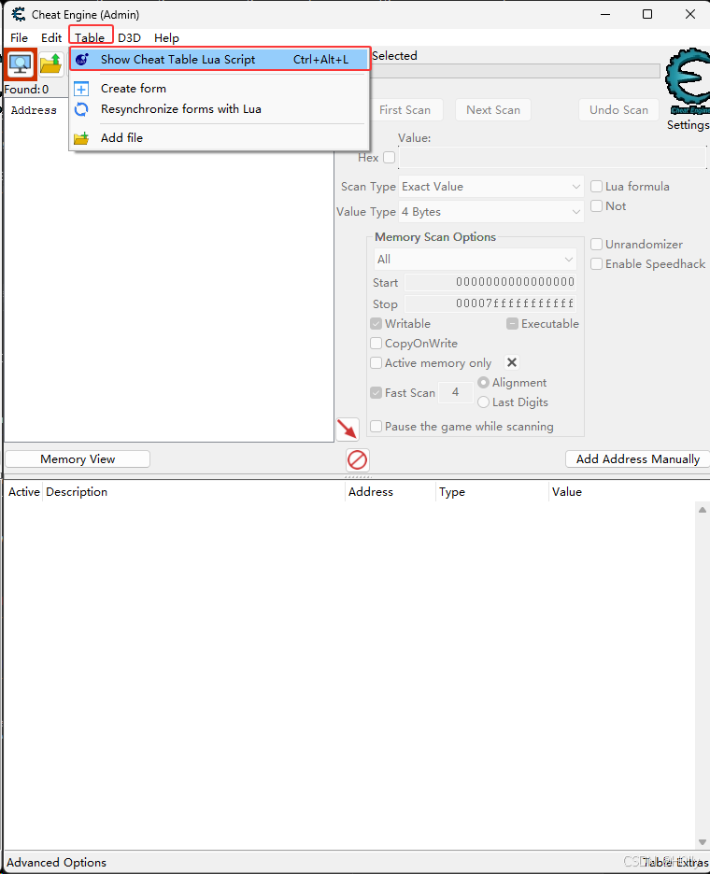
Task: Click the Value input field
Action: coord(553,157)
